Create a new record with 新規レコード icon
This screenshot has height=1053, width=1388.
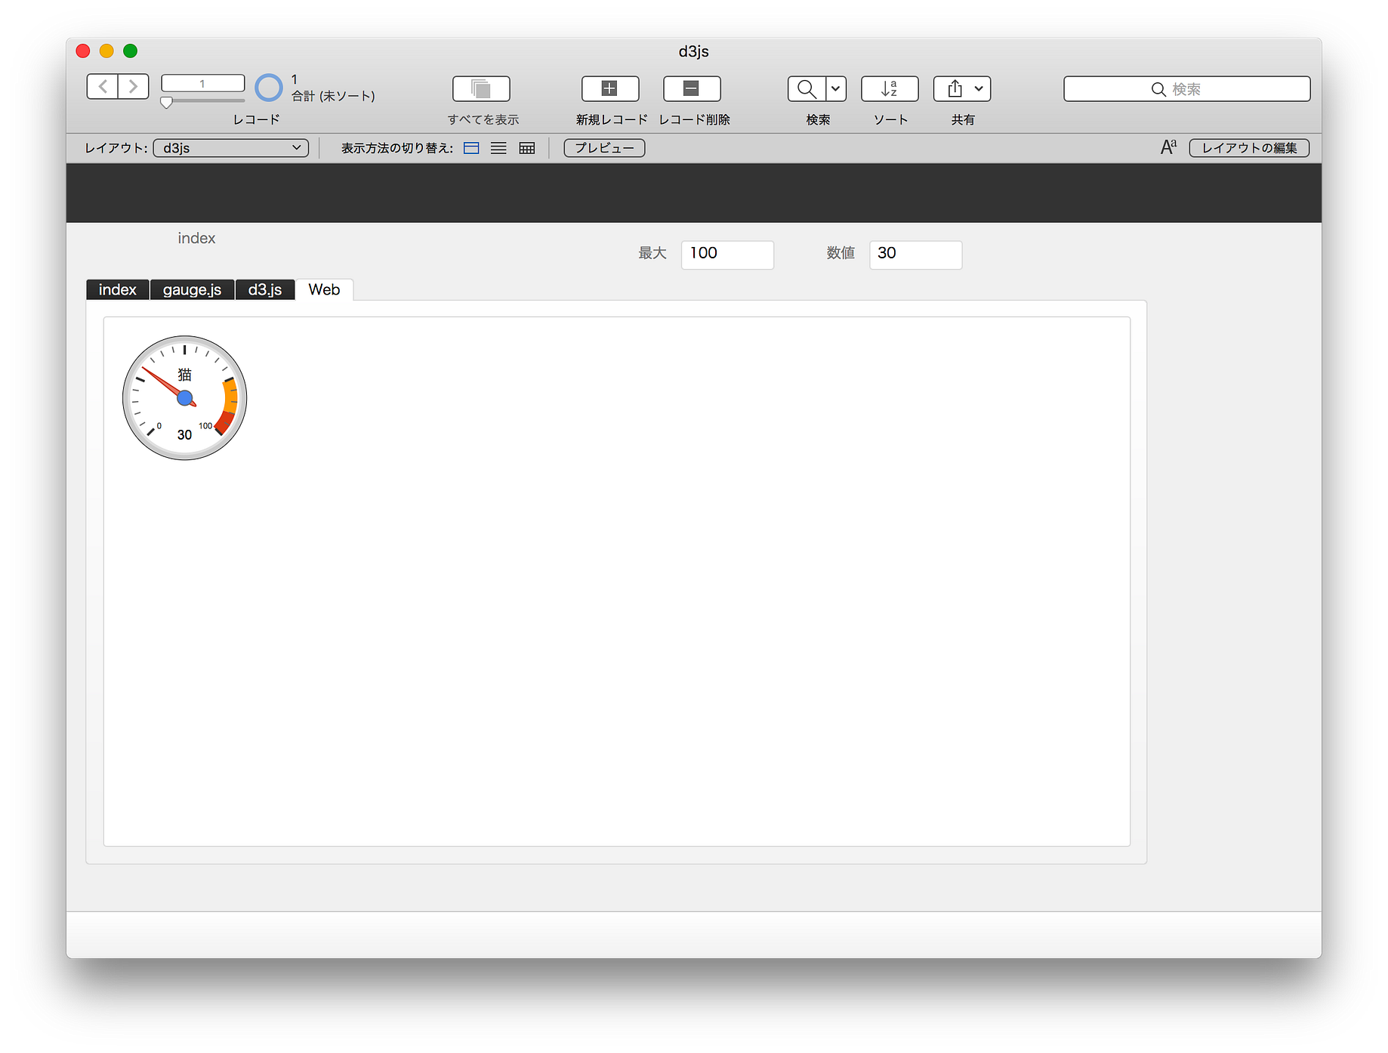pos(609,88)
